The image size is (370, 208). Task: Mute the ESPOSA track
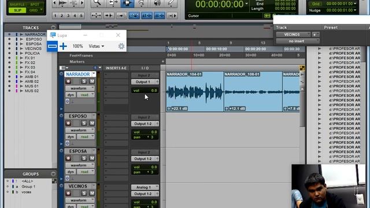92,158
